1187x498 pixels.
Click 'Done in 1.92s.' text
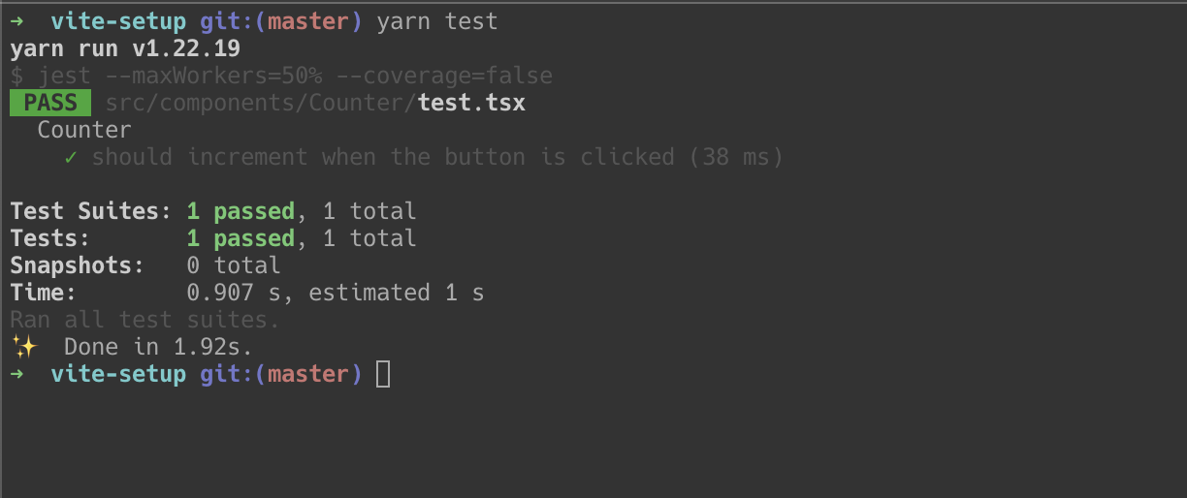click(x=159, y=347)
